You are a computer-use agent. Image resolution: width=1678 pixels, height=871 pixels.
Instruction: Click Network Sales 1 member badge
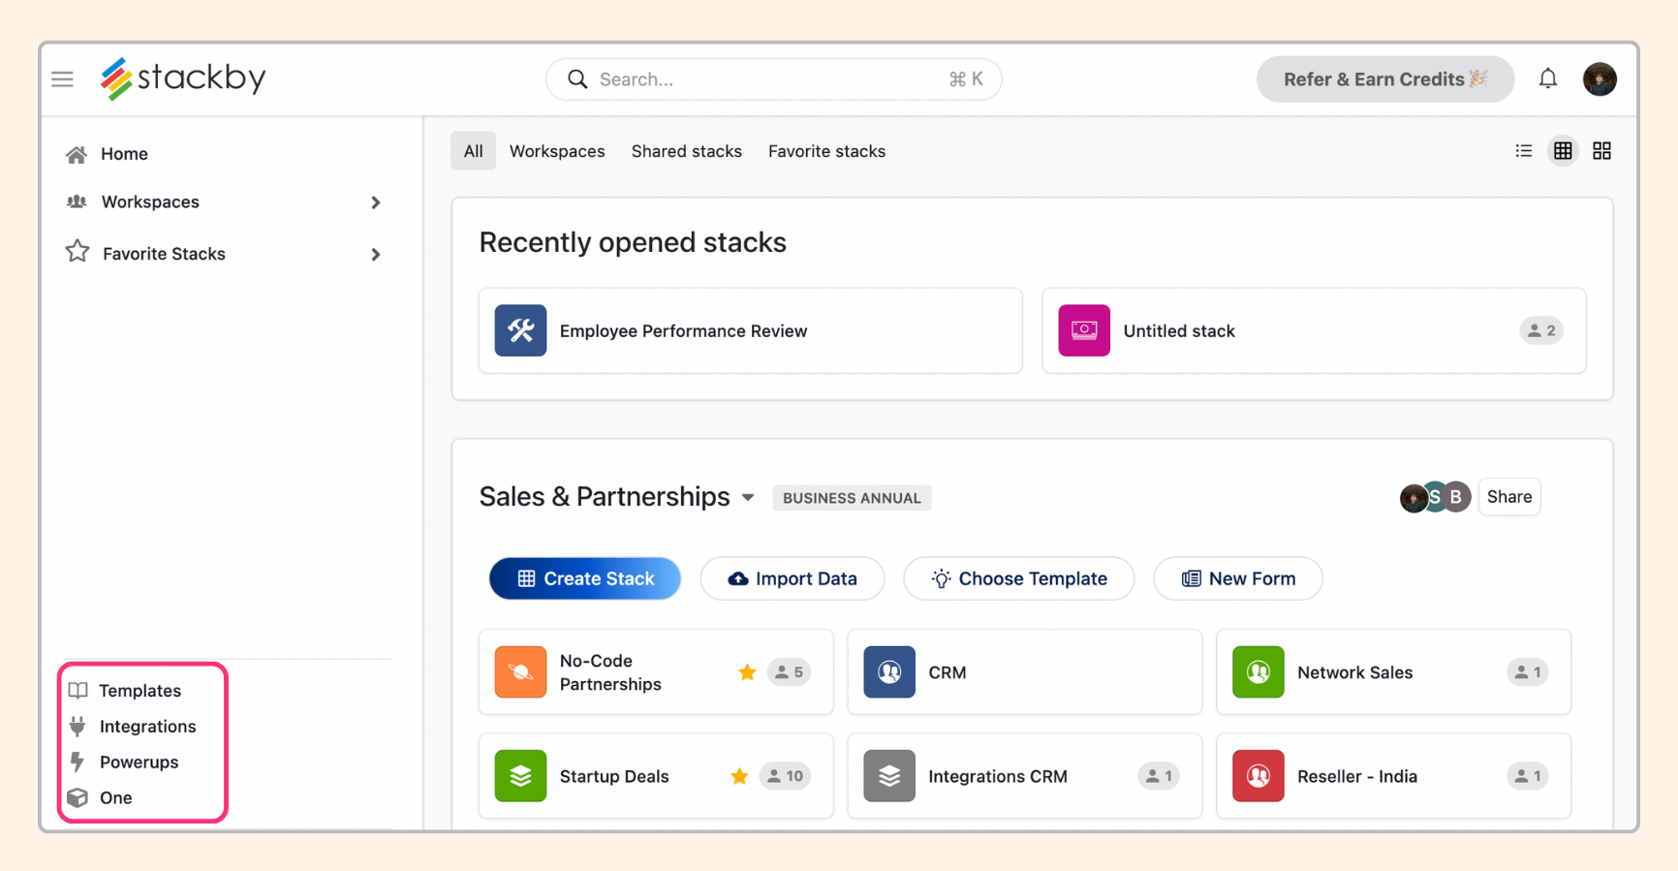pyautogui.click(x=1527, y=672)
